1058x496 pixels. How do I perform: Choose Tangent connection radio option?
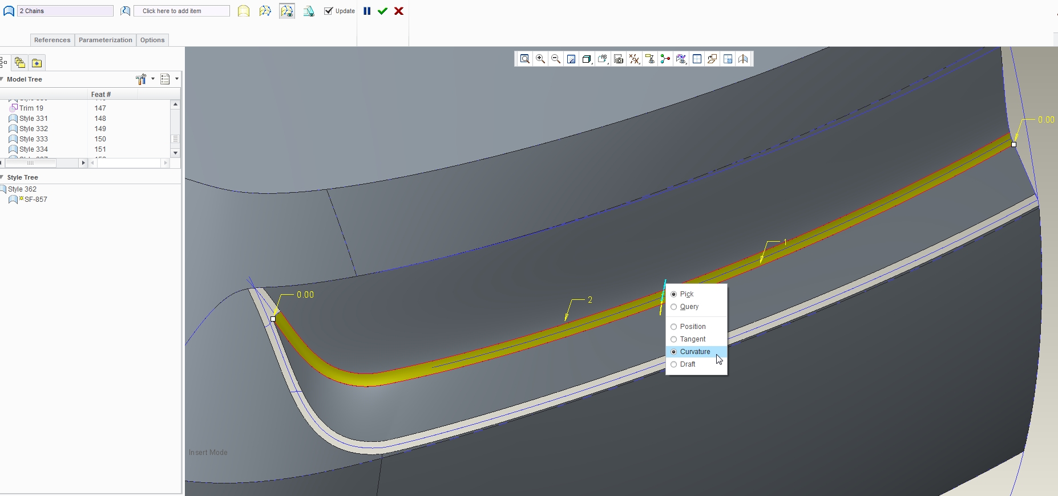click(x=674, y=339)
